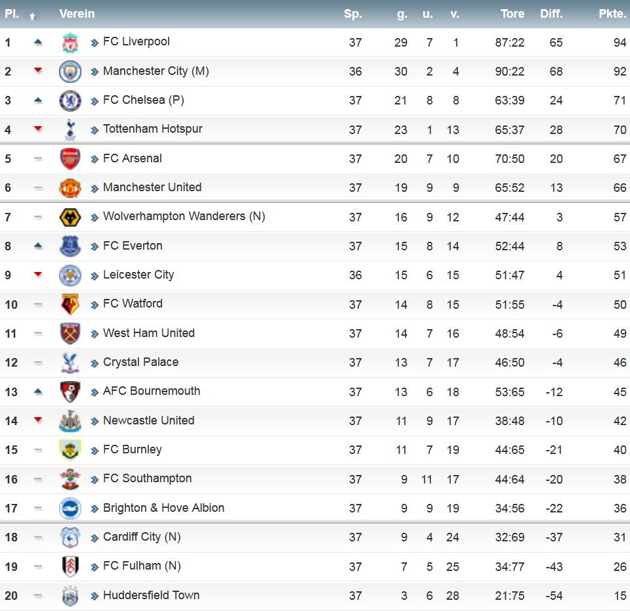
Task: Click the FC Arsenal cannon crest
Action: coord(70,159)
